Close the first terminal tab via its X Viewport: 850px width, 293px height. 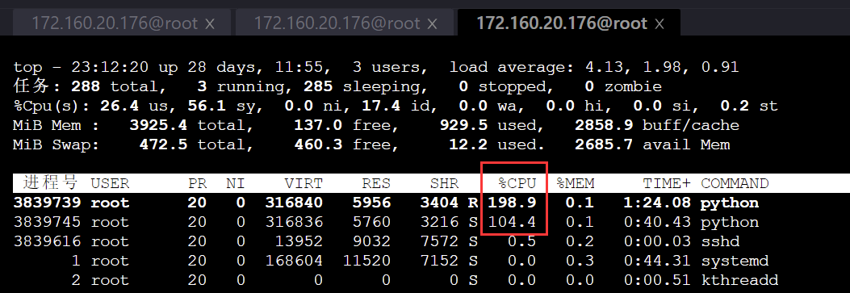click(210, 23)
